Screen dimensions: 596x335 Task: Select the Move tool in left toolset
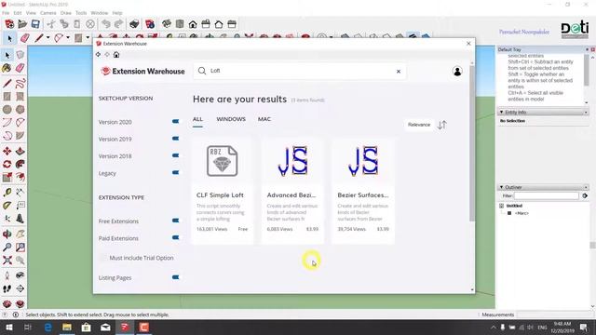7,151
